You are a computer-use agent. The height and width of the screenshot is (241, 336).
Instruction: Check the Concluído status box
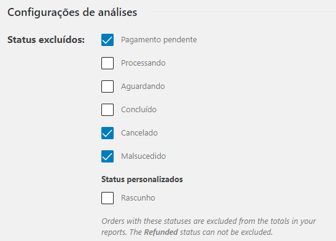point(107,110)
